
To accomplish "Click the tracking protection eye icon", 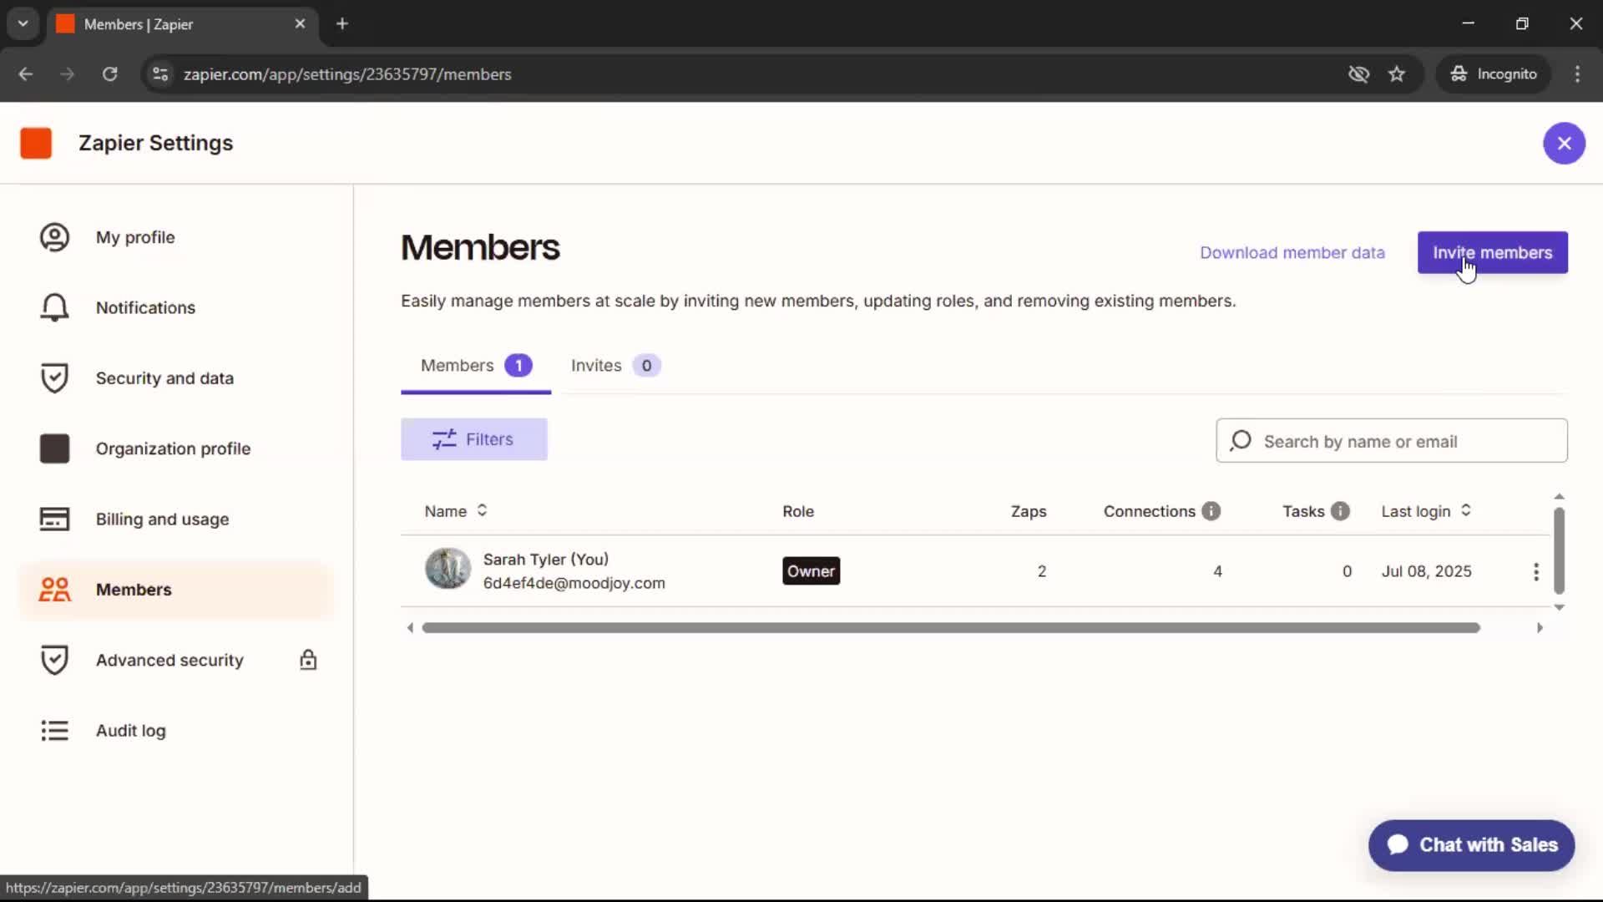I will (x=1358, y=73).
